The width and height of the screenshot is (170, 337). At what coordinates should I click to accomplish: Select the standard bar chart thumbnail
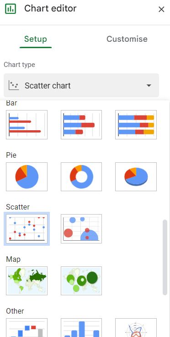pyautogui.click(x=27, y=125)
